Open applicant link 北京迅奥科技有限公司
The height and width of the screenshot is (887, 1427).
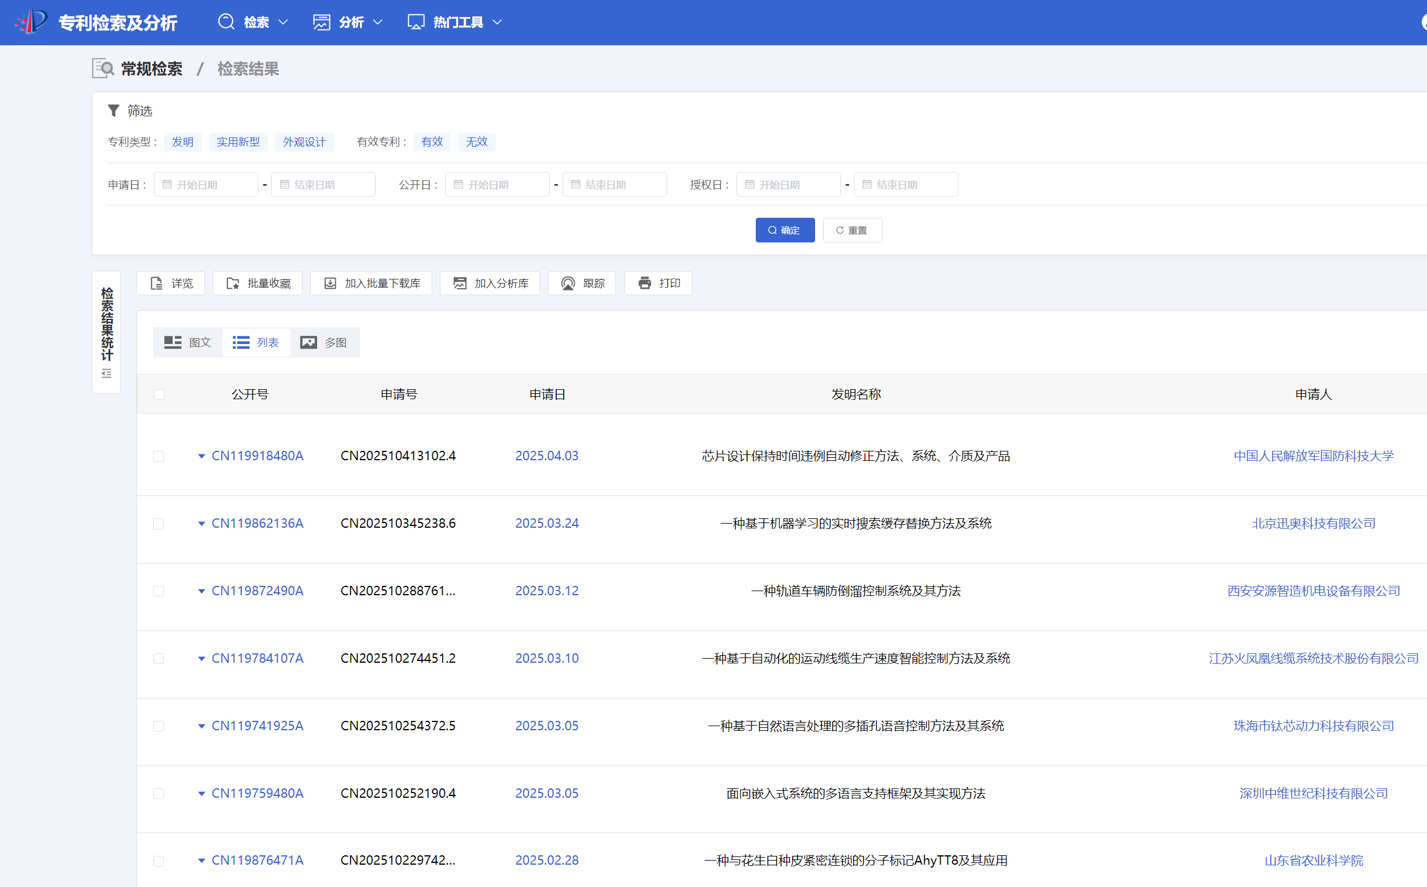(1313, 524)
